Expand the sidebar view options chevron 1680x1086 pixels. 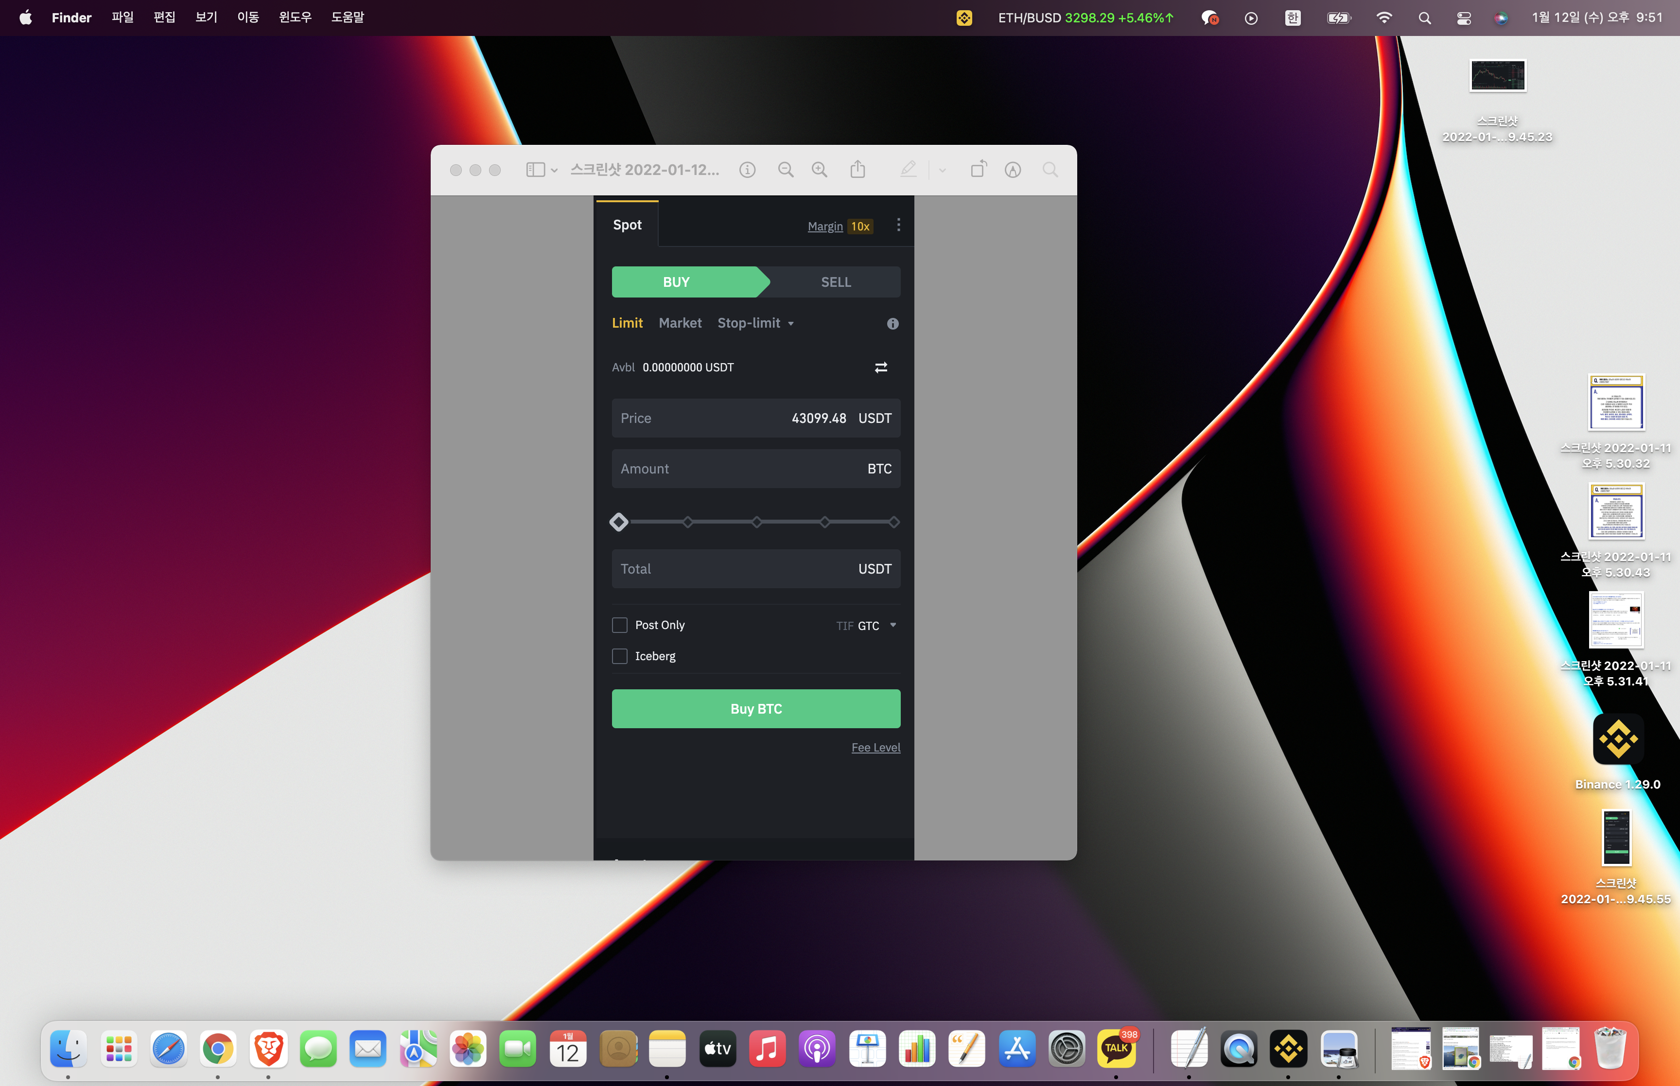pyautogui.click(x=554, y=171)
